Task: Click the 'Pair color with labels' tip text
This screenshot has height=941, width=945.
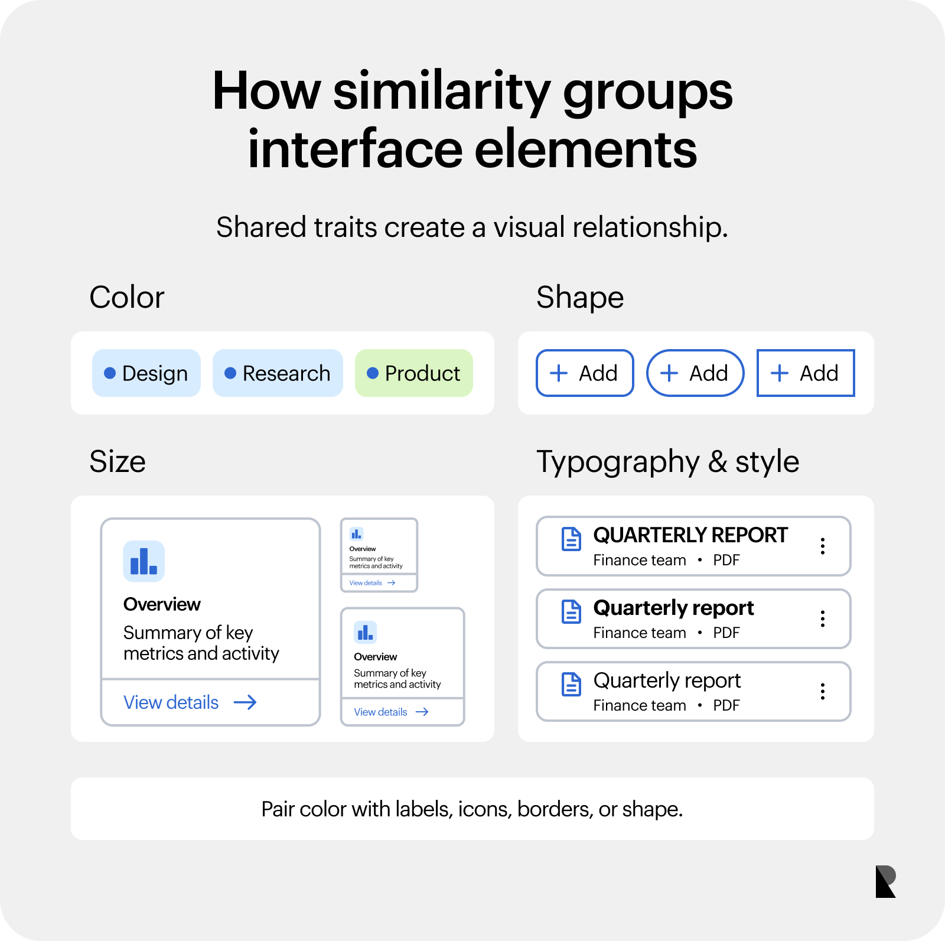Action: pyautogui.click(x=472, y=809)
